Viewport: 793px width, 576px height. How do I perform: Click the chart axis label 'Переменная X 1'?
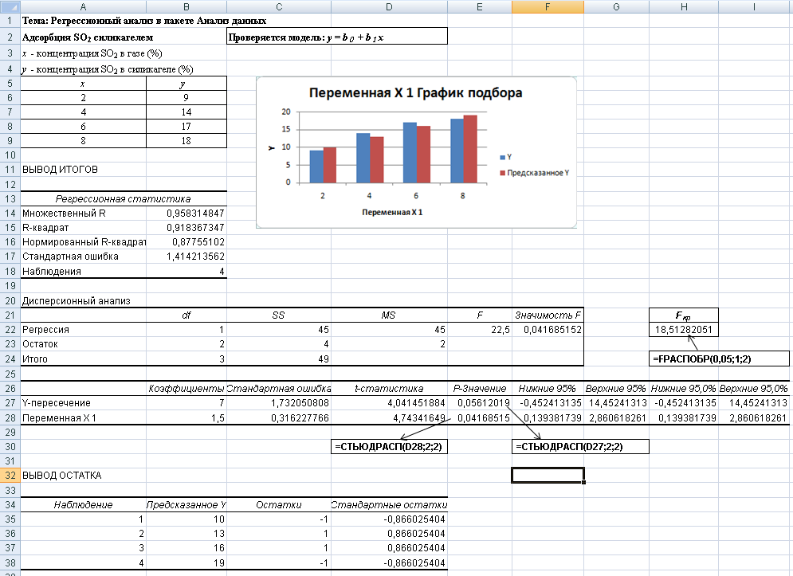(392, 213)
